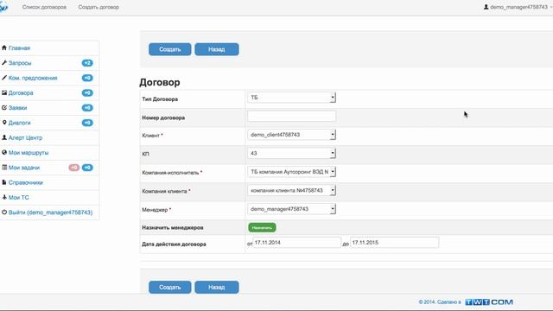Open the Менеджер dropdown

point(292,209)
